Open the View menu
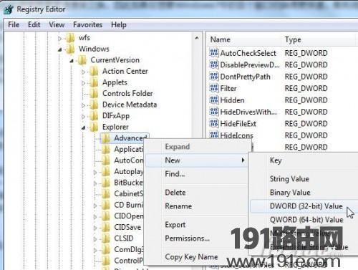The image size is (358, 270). [57, 24]
